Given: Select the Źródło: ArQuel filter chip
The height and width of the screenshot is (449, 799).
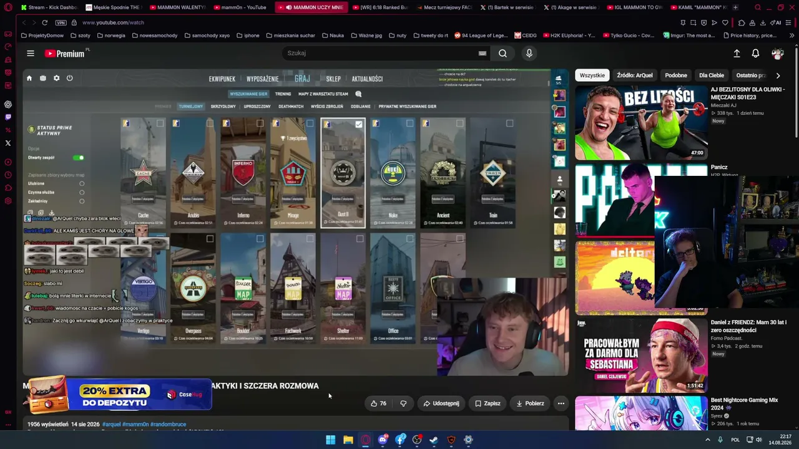Looking at the screenshot, I should [635, 75].
